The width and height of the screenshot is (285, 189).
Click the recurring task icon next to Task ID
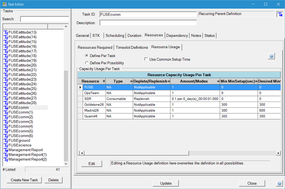click(280, 15)
